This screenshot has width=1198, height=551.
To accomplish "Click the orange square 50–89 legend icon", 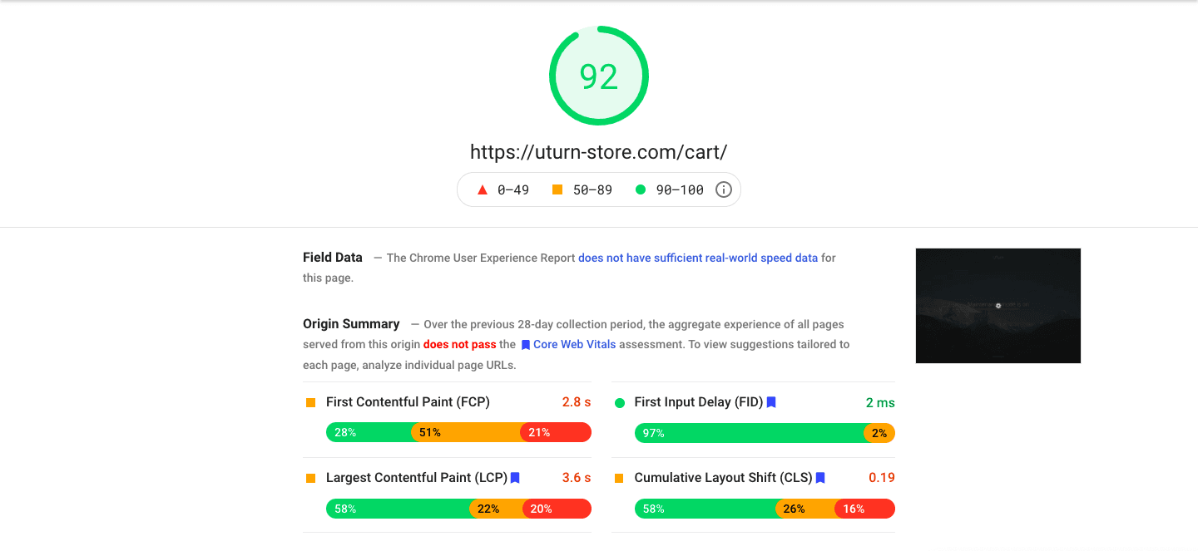I will pyautogui.click(x=557, y=189).
